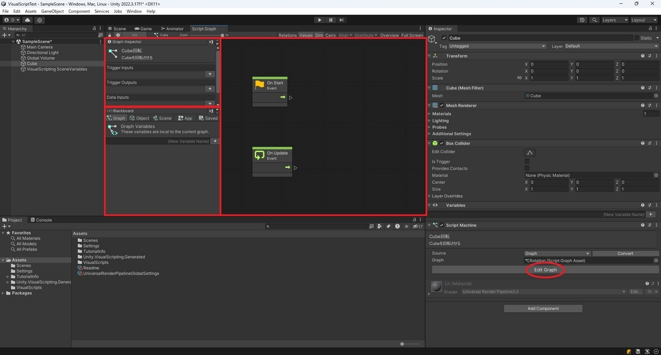Open the Mesh Renderer preset sliders icon

(x=649, y=105)
